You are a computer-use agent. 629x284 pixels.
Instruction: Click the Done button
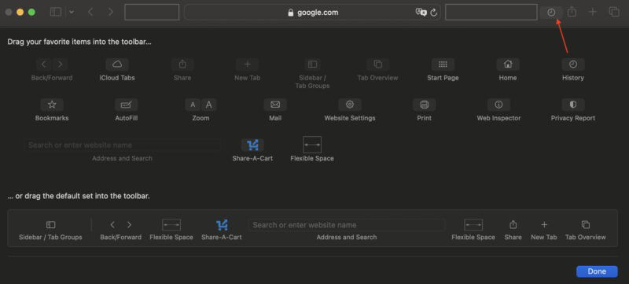click(x=597, y=271)
